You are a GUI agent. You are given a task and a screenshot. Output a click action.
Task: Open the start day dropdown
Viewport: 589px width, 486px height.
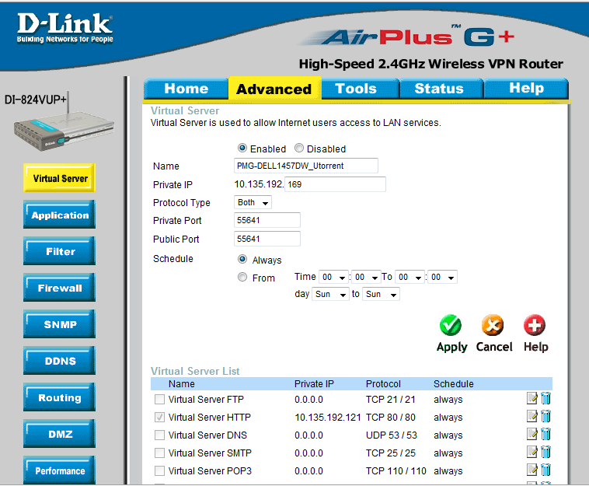330,294
